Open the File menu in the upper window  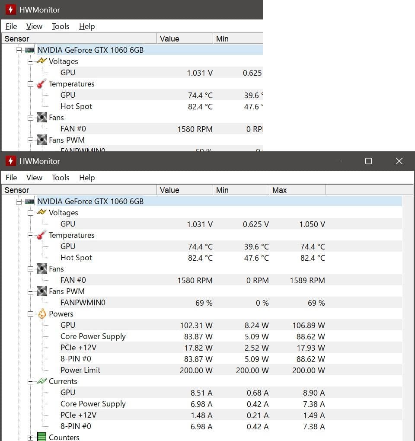[11, 26]
